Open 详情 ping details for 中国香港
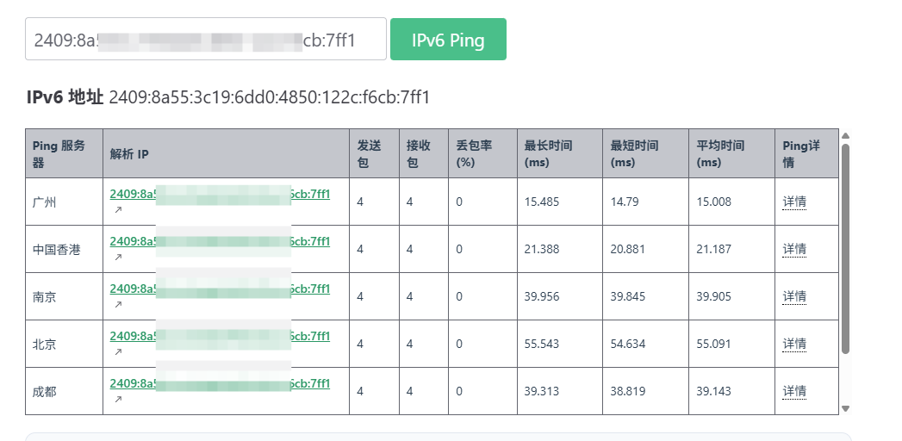The width and height of the screenshot is (902, 441). [x=794, y=249]
